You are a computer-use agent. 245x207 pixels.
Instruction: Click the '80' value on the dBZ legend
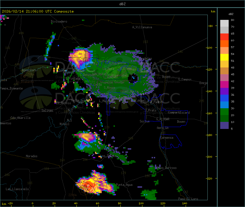(232, 20)
